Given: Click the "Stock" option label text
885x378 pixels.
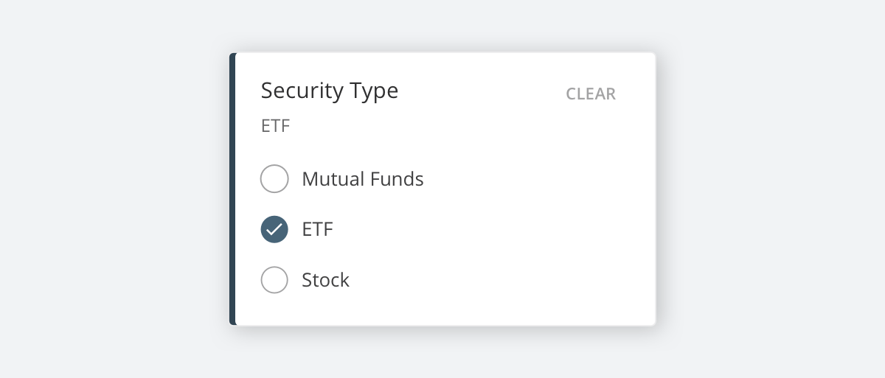Looking at the screenshot, I should click(x=325, y=280).
